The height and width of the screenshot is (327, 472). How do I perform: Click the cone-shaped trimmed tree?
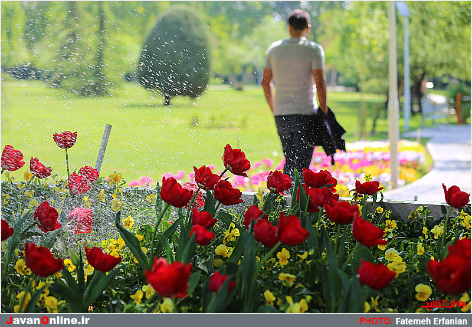point(174,55)
